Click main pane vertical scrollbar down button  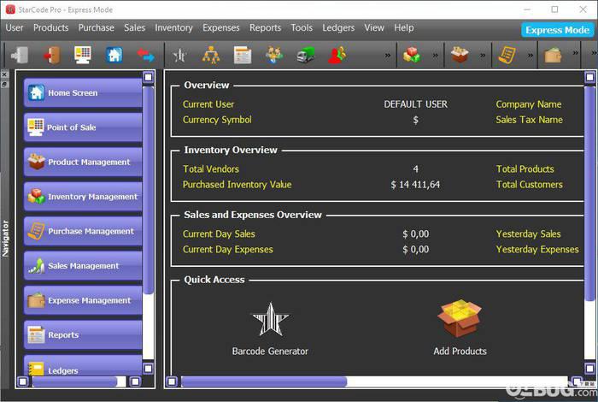click(x=590, y=369)
